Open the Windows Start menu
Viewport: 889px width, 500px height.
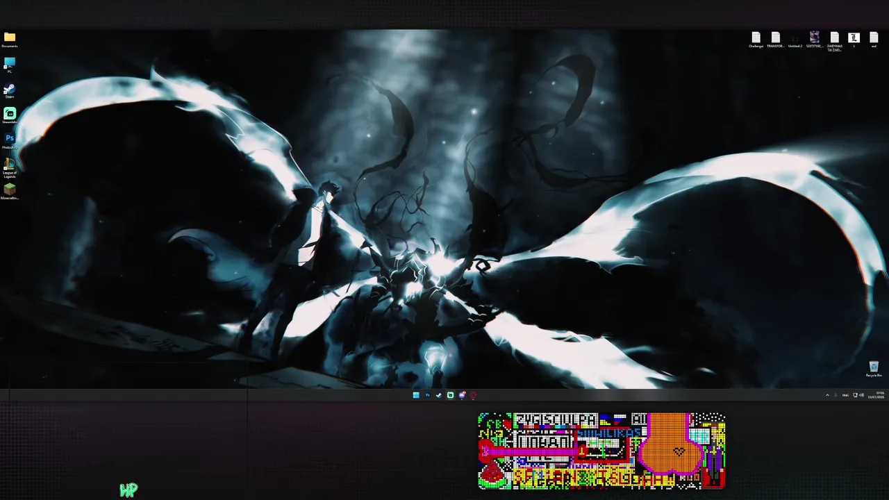click(416, 395)
